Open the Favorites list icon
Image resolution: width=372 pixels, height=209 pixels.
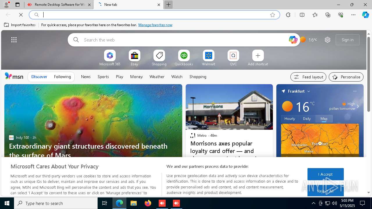315,15
